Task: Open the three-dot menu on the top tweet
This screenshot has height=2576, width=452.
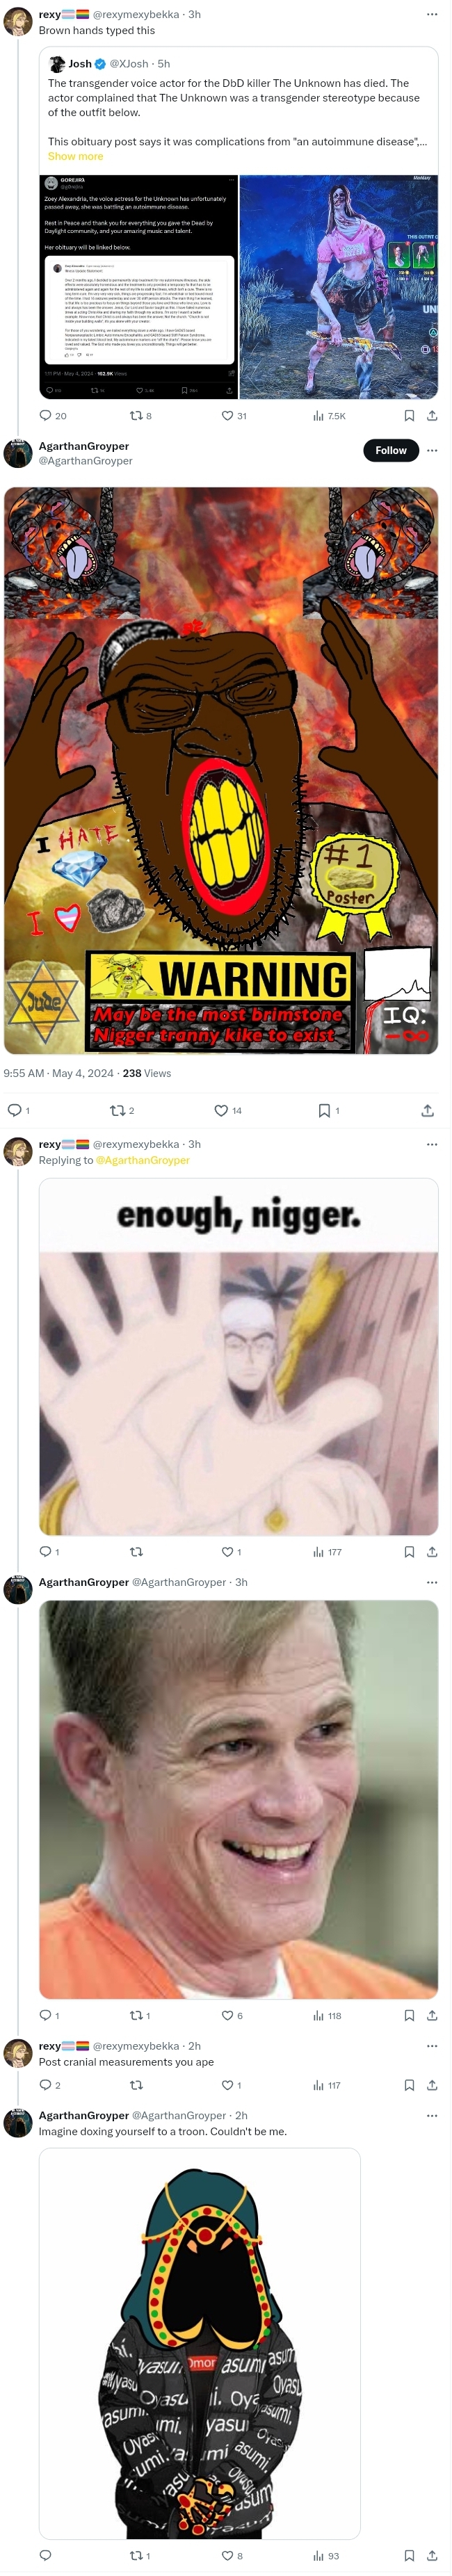Action: coord(432,14)
